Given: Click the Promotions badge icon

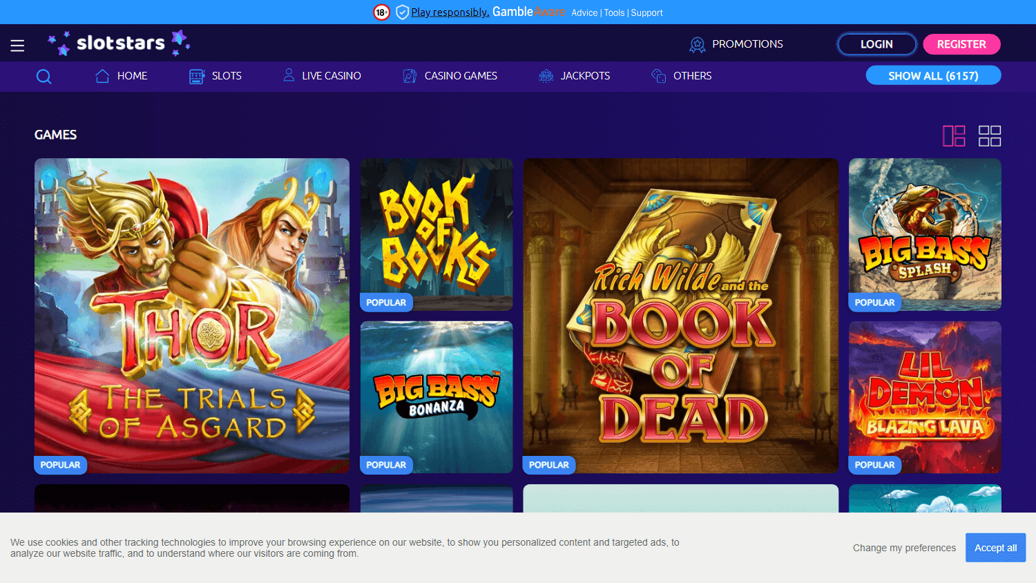Looking at the screenshot, I should [698, 44].
